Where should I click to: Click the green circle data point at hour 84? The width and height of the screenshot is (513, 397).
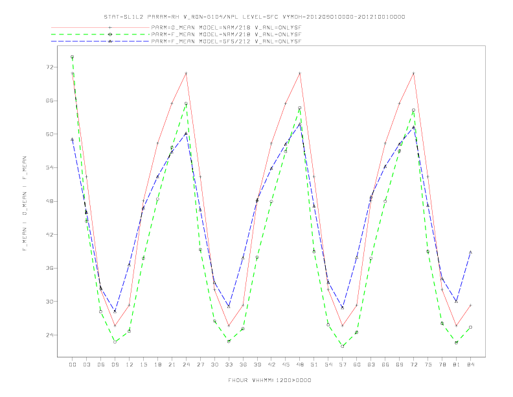click(470, 327)
